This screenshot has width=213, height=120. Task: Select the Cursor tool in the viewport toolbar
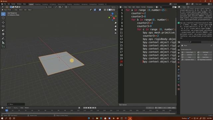pyautogui.click(x=3, y=18)
